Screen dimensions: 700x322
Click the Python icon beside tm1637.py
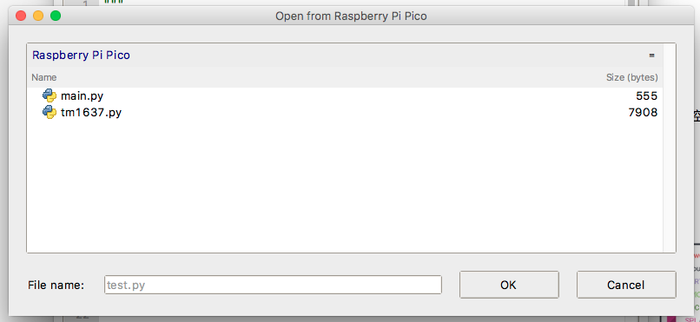click(50, 112)
